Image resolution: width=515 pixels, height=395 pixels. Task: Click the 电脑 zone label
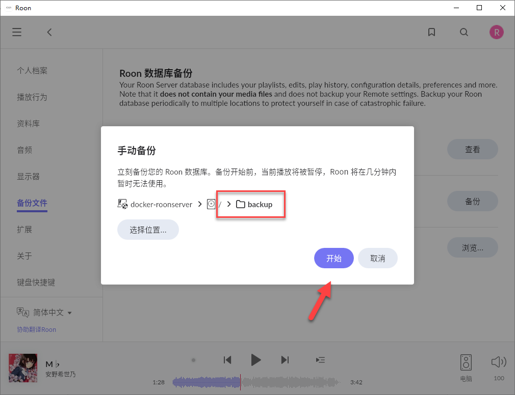[x=466, y=378]
